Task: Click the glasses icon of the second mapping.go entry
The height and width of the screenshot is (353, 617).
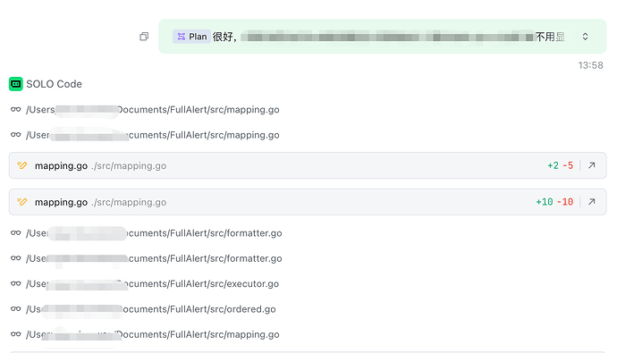Action: (x=16, y=135)
